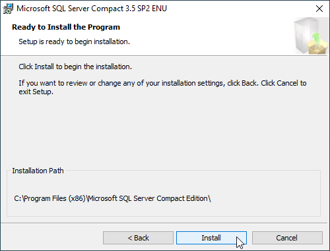Screen dimensions: 330x251
Task: Select the Ready to Install the Program heading
Action: pos(66,27)
